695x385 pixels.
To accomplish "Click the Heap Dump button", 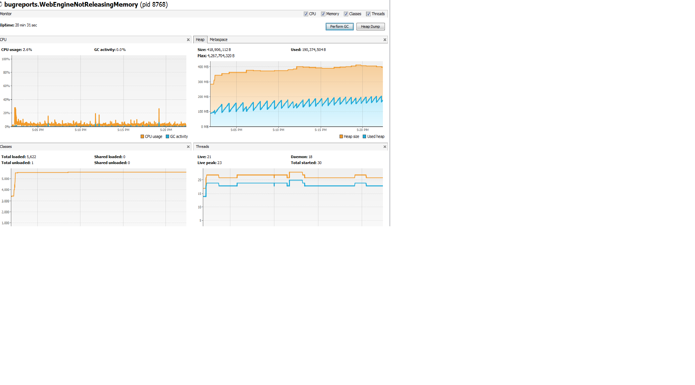I will [x=370, y=26].
